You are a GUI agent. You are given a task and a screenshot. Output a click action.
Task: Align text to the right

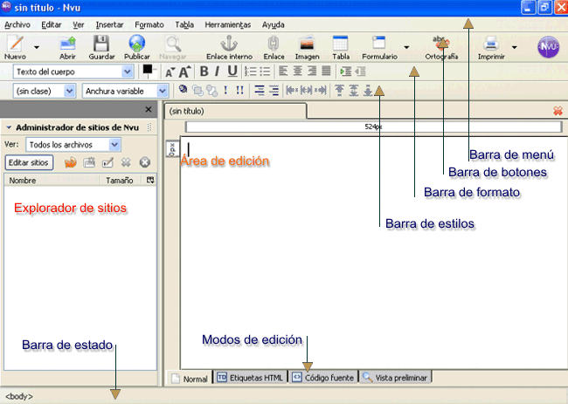click(x=312, y=71)
